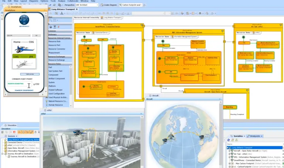Click the Create Diagram button
284x168 pixels.
109,5
